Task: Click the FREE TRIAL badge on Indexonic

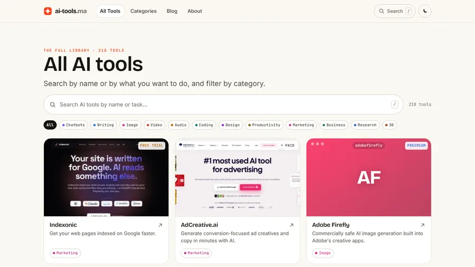Action: [151, 146]
